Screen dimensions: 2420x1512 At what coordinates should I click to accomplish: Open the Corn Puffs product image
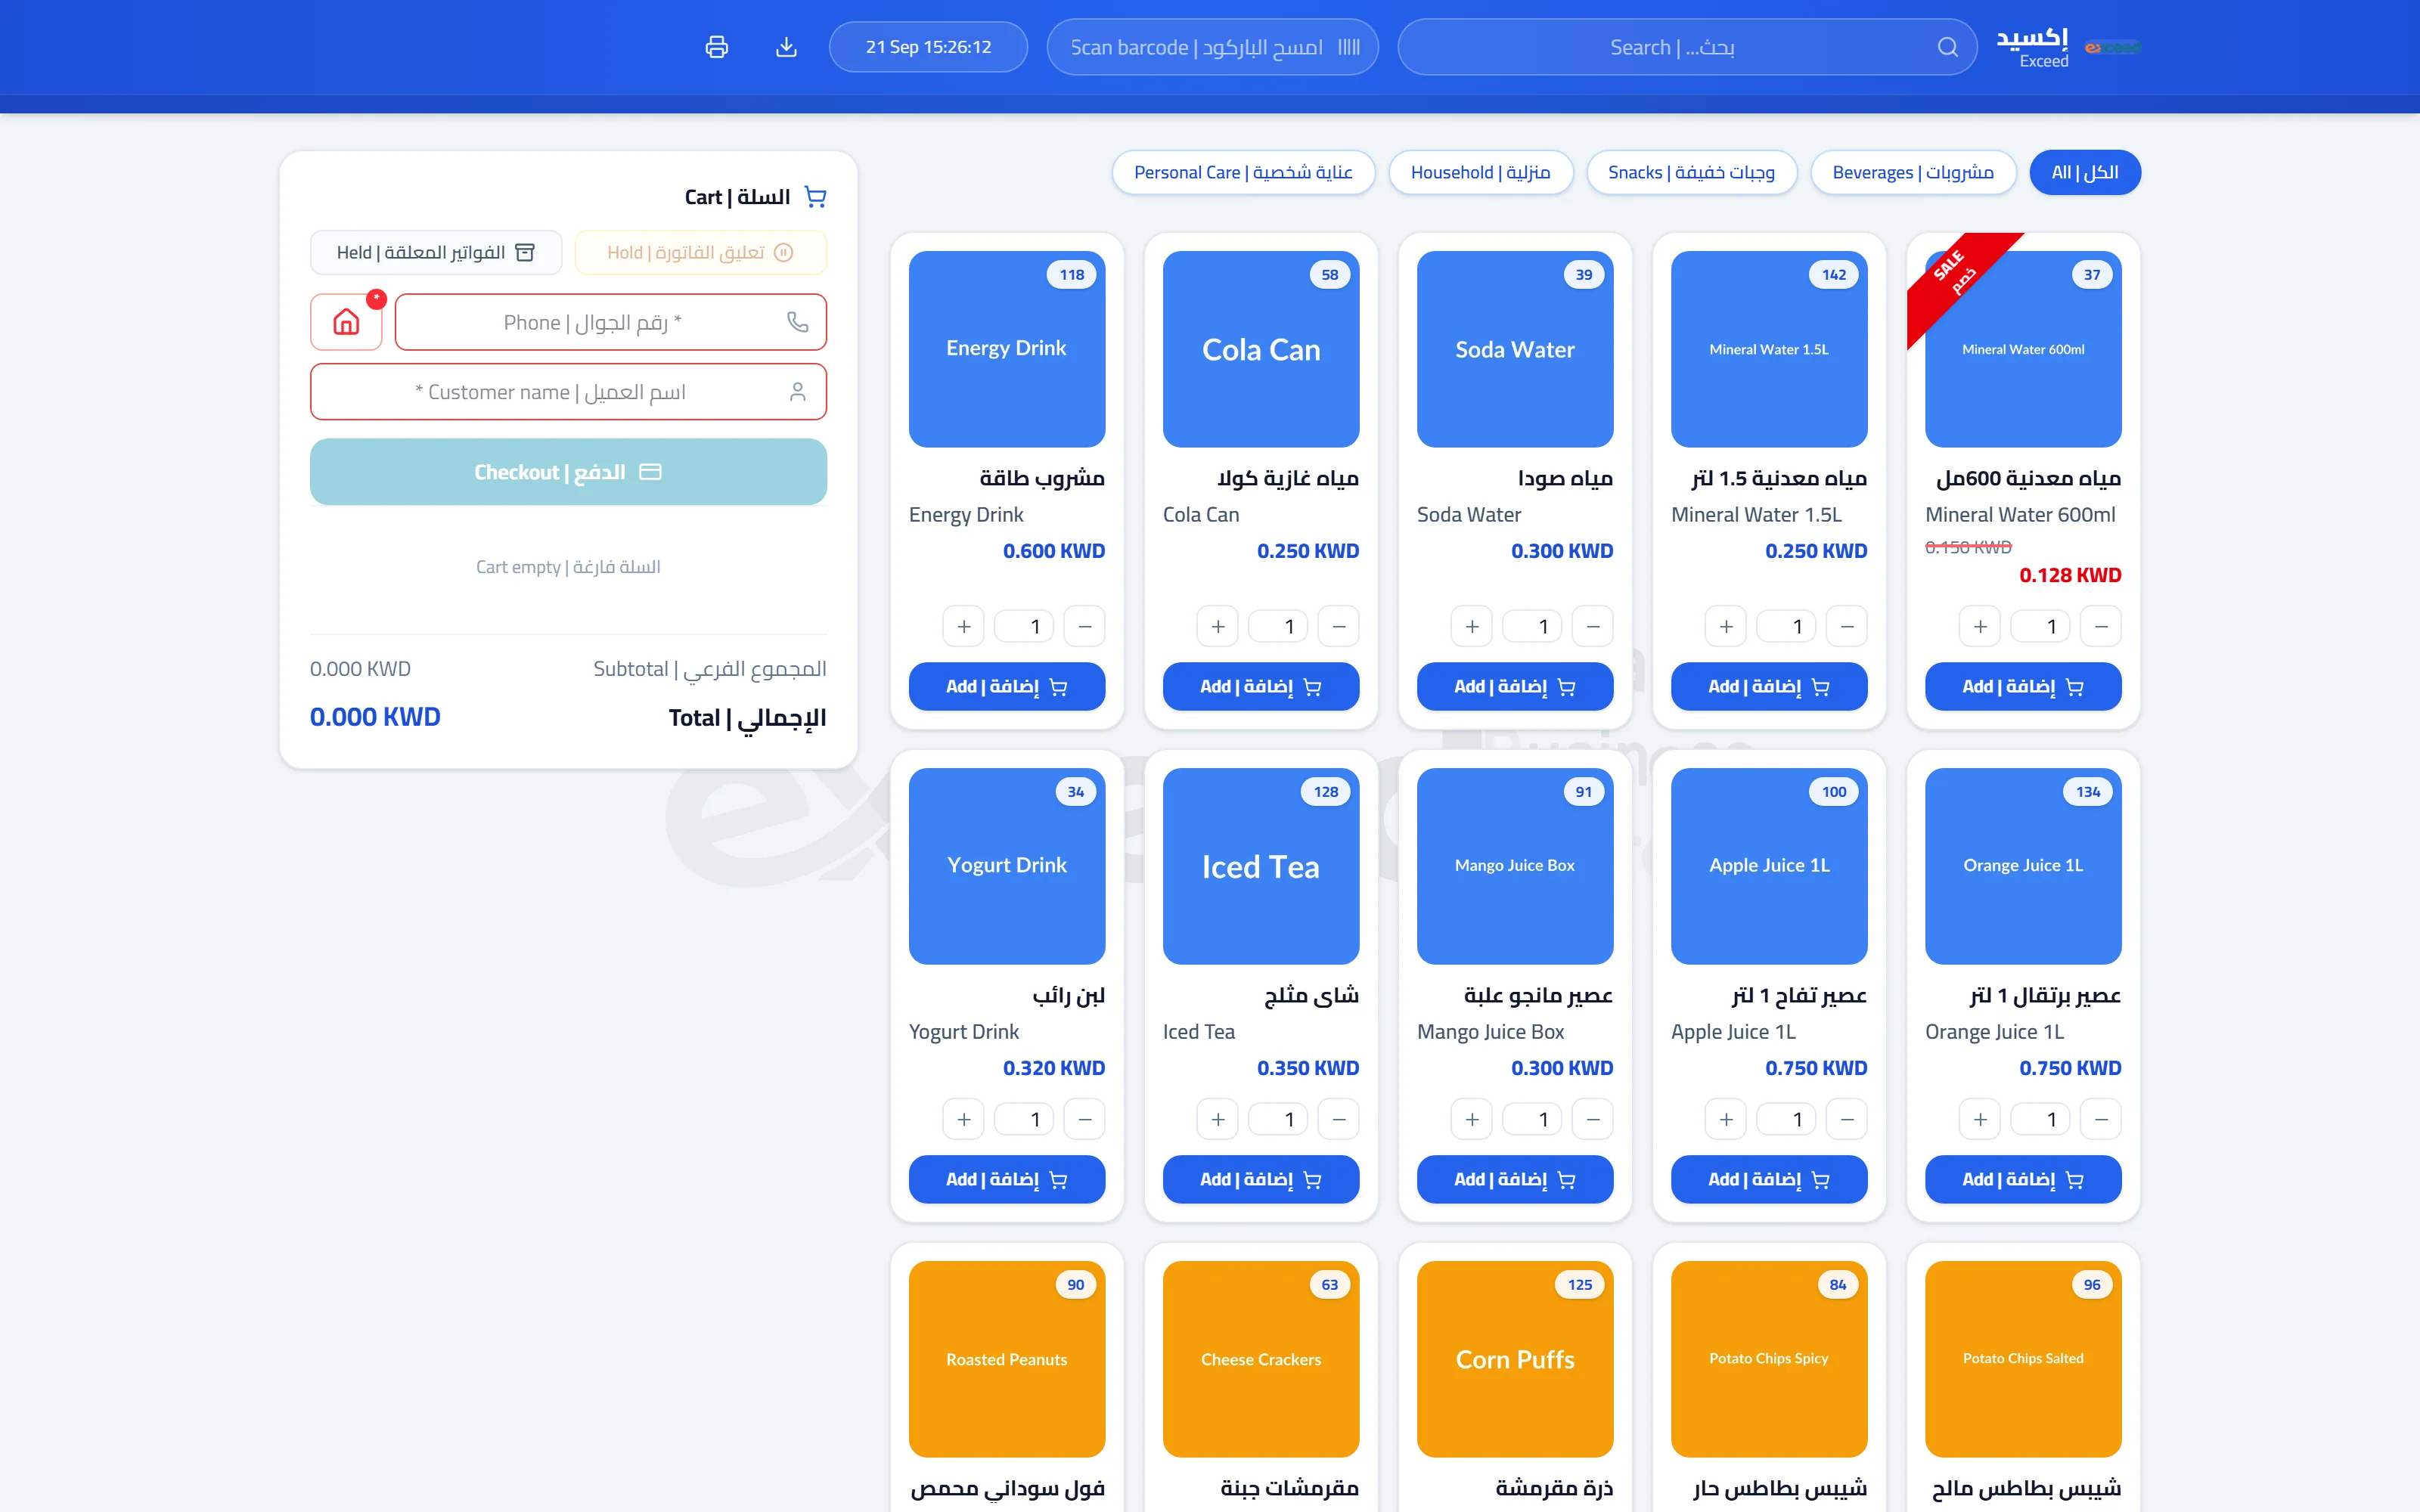pyautogui.click(x=1514, y=1358)
